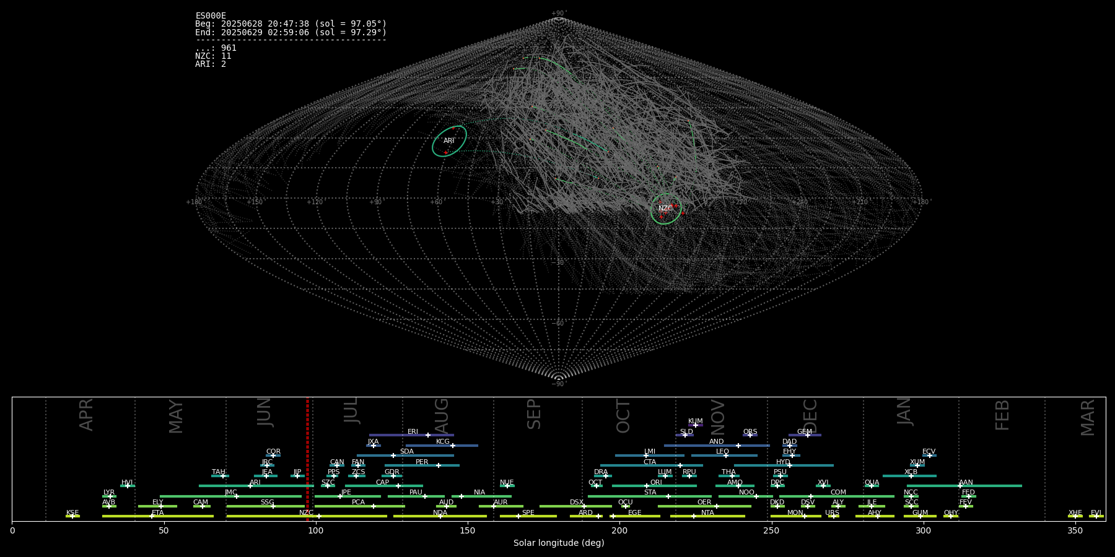Click the KSE shower label at the timeline start
Screen dimensions: 1115x557
72,513
